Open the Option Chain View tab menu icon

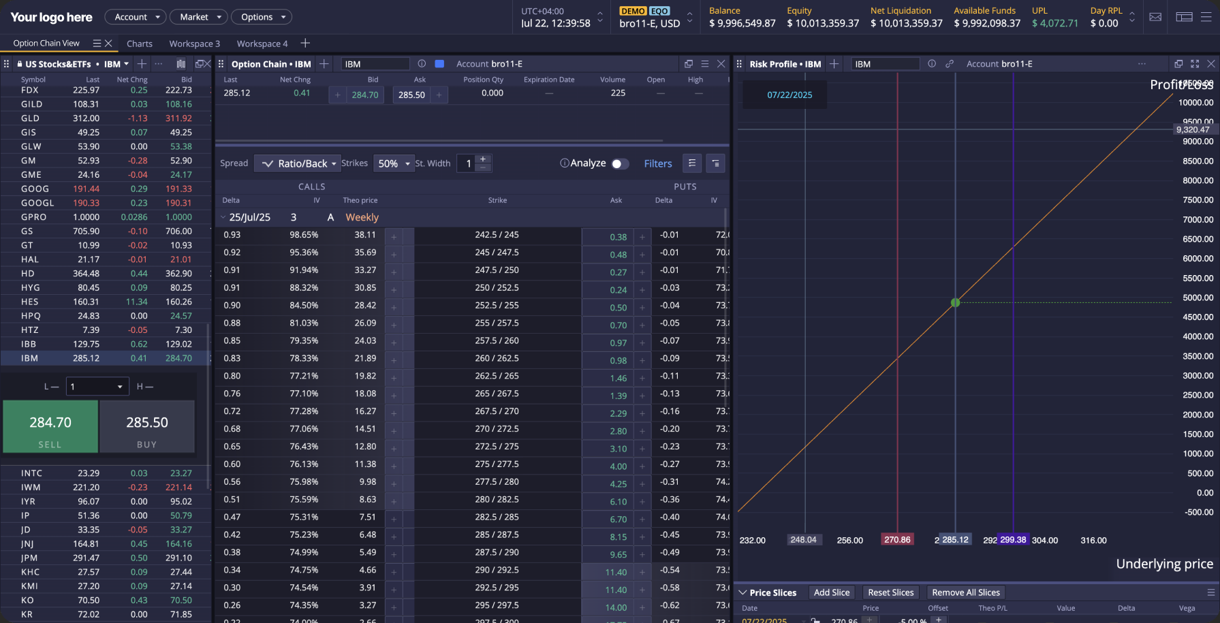coord(97,43)
